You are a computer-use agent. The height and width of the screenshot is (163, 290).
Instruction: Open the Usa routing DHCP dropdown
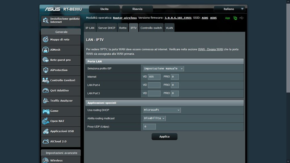click(162, 110)
